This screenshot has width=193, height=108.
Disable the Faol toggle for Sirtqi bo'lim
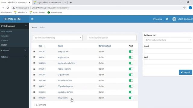click(x=131, y=52)
